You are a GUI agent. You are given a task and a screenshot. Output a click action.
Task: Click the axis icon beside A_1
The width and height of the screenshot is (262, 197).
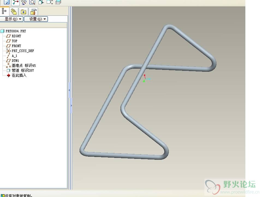[8, 56]
